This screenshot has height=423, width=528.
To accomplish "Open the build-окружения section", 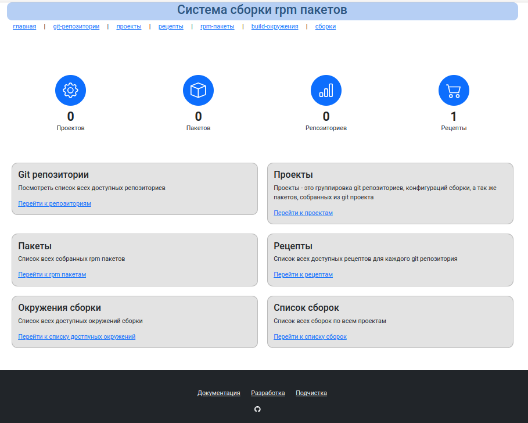I will [x=274, y=26].
